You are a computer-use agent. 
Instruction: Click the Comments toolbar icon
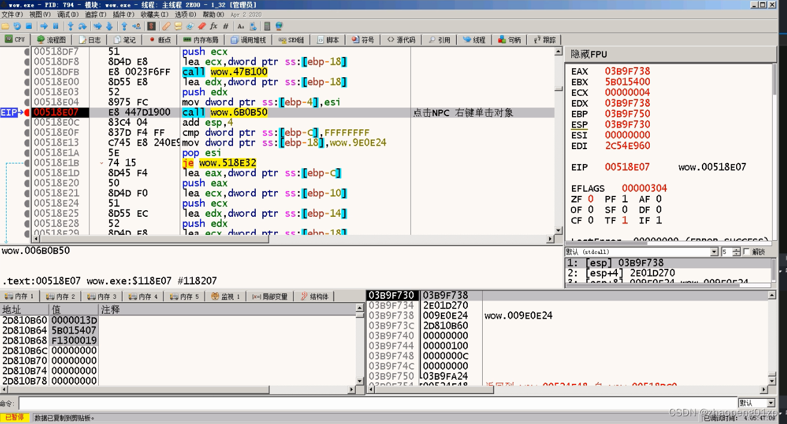coord(178,26)
